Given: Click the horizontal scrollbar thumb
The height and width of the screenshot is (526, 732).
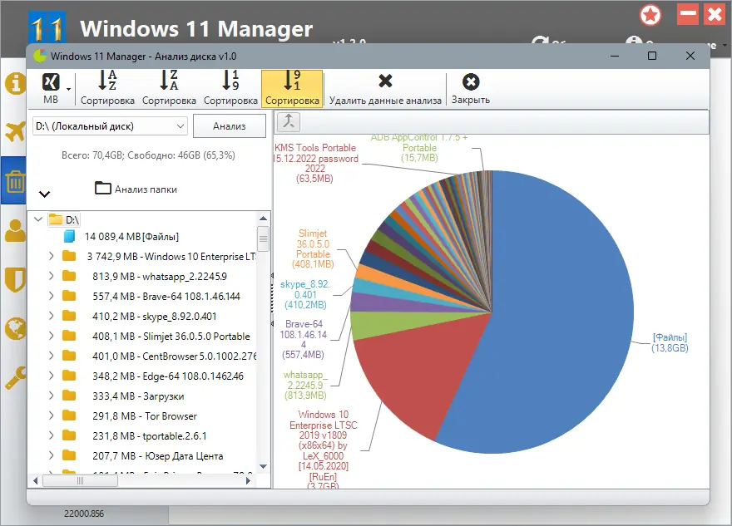Looking at the screenshot, I should [x=81, y=481].
